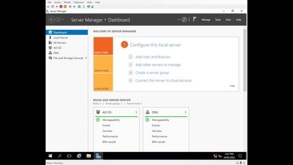Refresh the Server Manager dashboard

point(184,20)
